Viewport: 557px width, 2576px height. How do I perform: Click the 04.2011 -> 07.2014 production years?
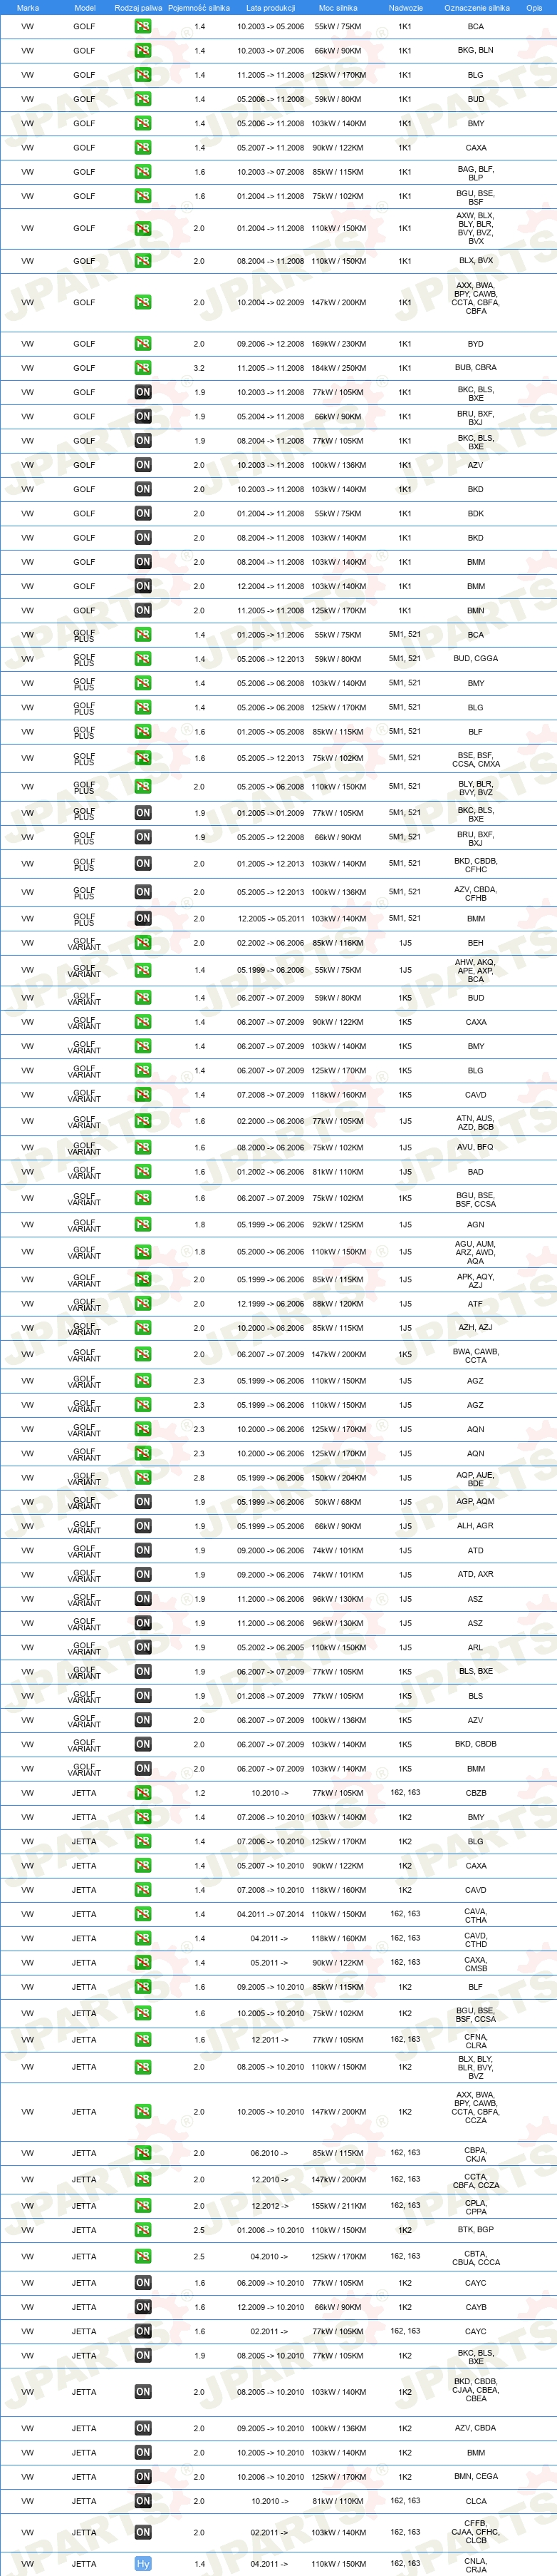[x=271, y=1914]
